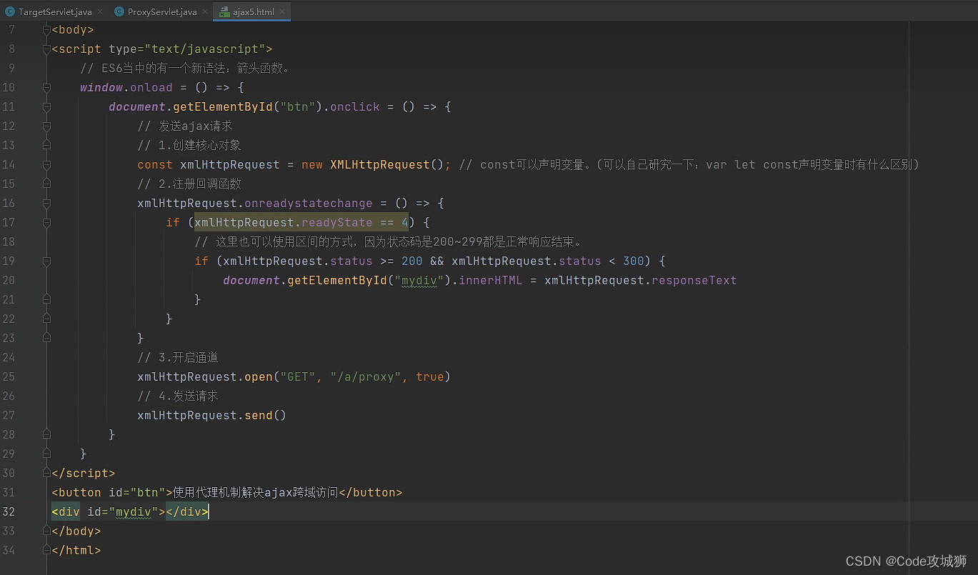The width and height of the screenshot is (978, 575).
Task: Click the fold end marker on line 29
Action: (x=46, y=454)
